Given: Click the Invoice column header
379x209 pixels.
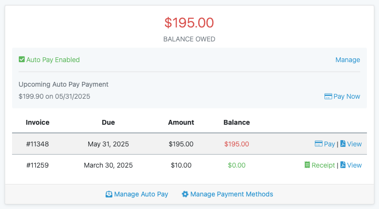Looking at the screenshot, I should pyautogui.click(x=38, y=122).
